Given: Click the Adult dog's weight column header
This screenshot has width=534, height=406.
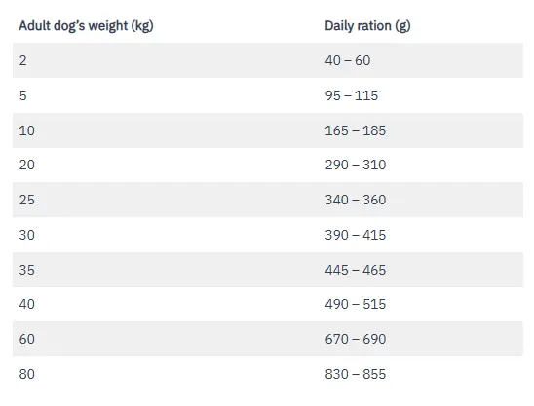Looking at the screenshot, I should coord(86,26).
